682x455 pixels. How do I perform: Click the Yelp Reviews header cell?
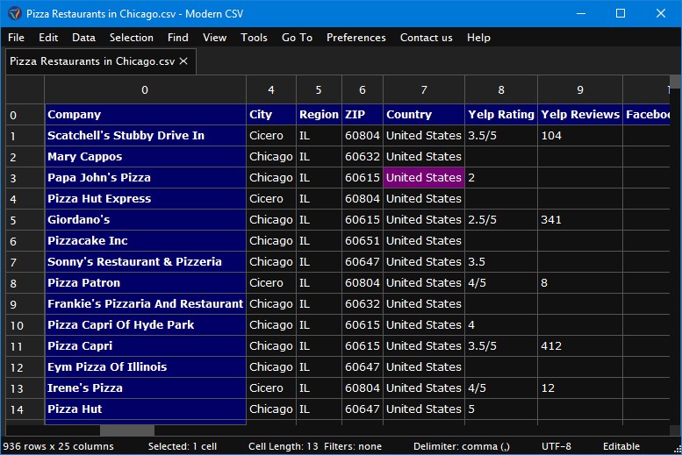click(580, 115)
